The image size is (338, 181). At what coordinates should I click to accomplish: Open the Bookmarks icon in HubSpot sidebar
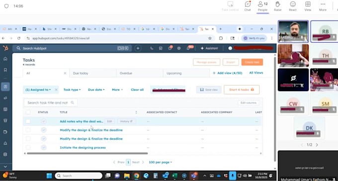5,70
